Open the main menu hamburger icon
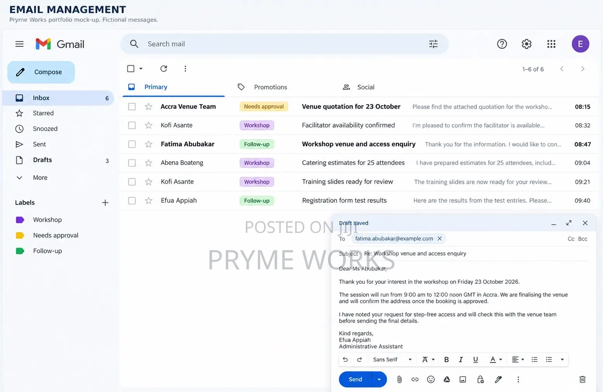 tap(19, 44)
